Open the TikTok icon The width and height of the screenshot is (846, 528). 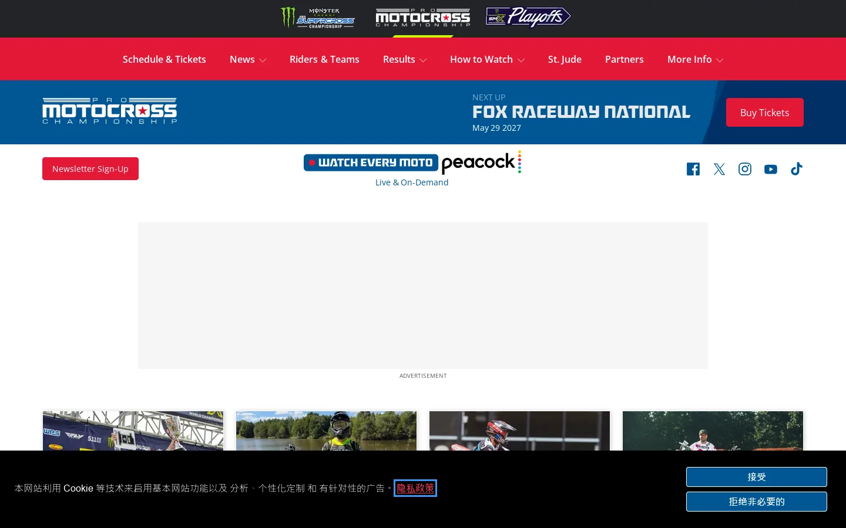click(x=797, y=169)
